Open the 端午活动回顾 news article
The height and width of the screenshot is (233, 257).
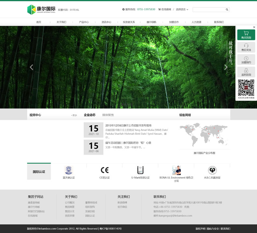pos(128,143)
